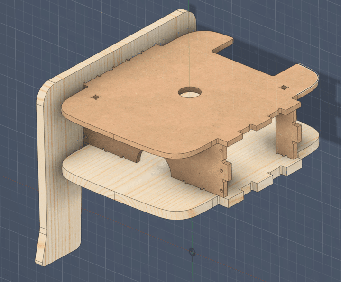
Task: Select the circular hole in the top panel
Action: [190, 92]
